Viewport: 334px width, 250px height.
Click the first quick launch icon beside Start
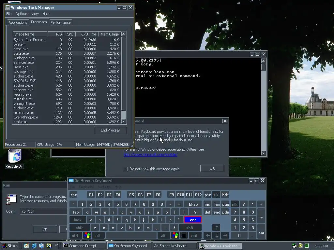pyautogui.click(x=27, y=246)
